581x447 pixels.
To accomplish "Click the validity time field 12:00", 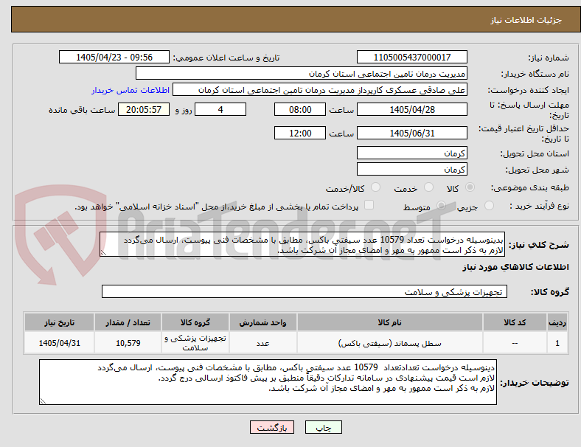I will tap(300, 133).
